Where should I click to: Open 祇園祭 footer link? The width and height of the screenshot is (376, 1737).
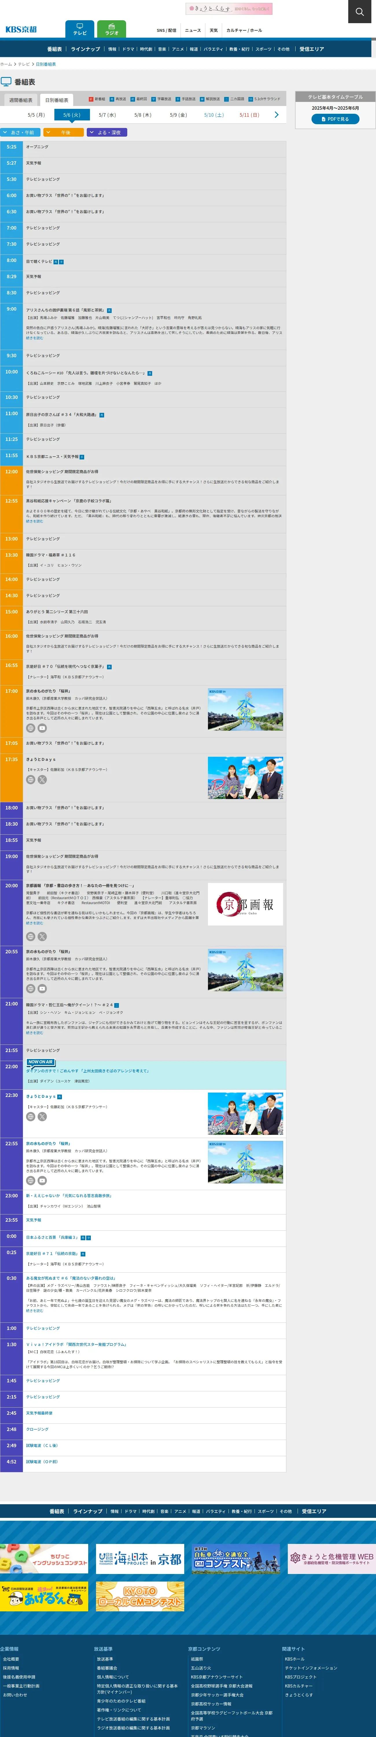197,1659
